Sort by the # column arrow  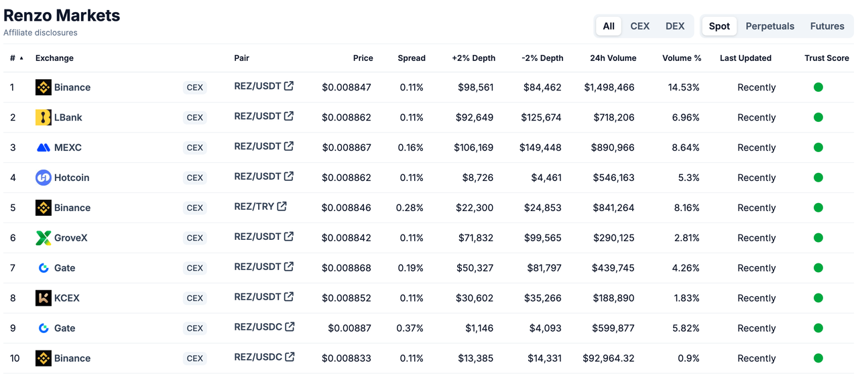pyautogui.click(x=21, y=58)
